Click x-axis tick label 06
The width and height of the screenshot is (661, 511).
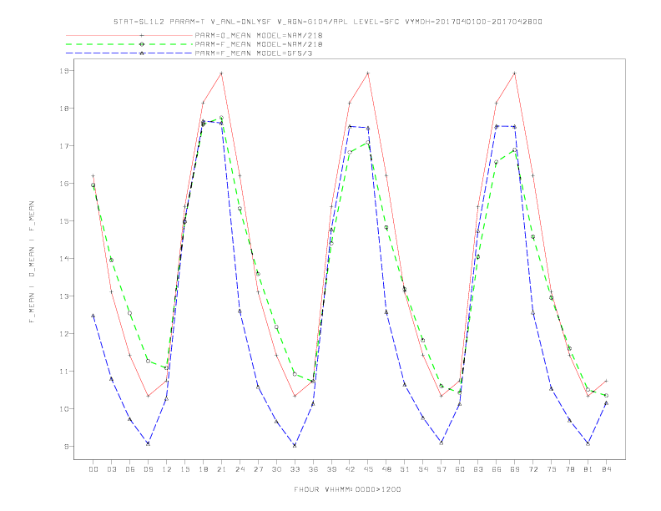(x=130, y=469)
